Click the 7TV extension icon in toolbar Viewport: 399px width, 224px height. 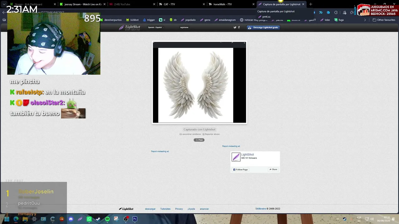pyautogui.click(x=321, y=12)
